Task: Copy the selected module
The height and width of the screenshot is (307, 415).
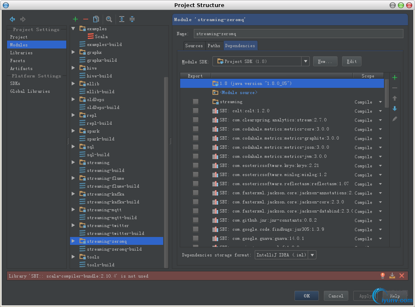Action: click(x=96, y=19)
